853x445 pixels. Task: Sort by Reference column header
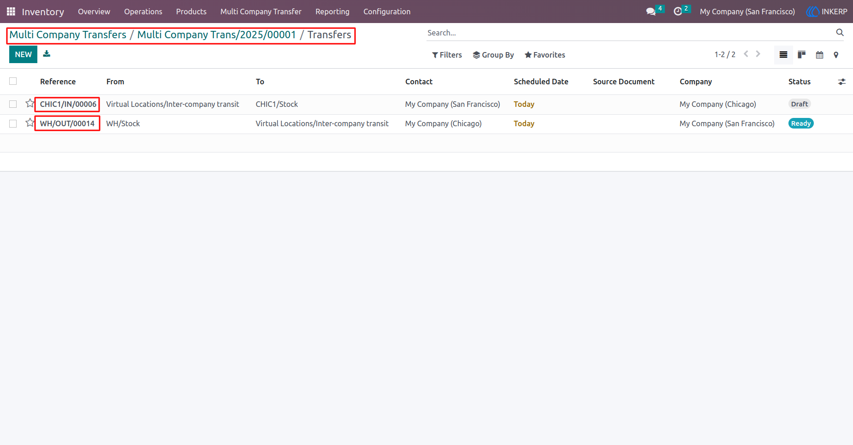[58, 82]
